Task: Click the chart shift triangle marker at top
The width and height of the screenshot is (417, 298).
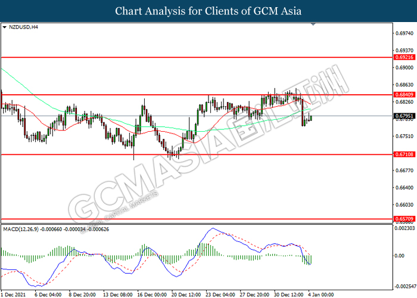Action: [313, 24]
